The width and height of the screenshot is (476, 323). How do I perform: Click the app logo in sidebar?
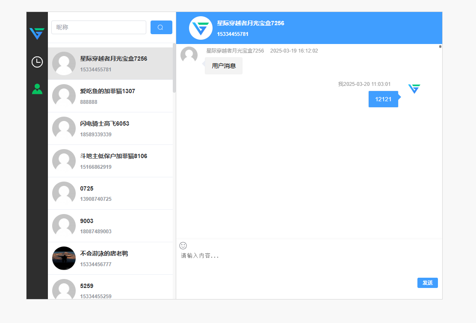37,33
